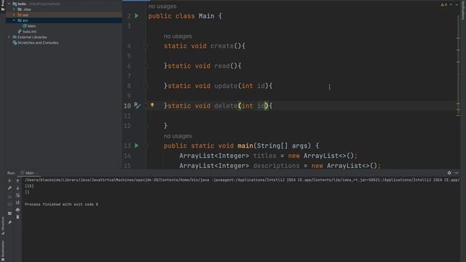Click the stop process icon in Run panel

(9, 196)
